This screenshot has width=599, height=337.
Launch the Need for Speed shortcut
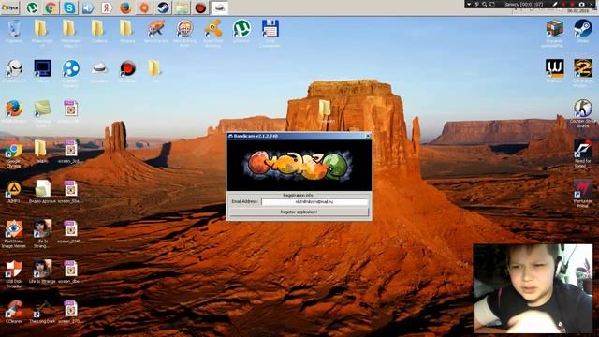583,154
